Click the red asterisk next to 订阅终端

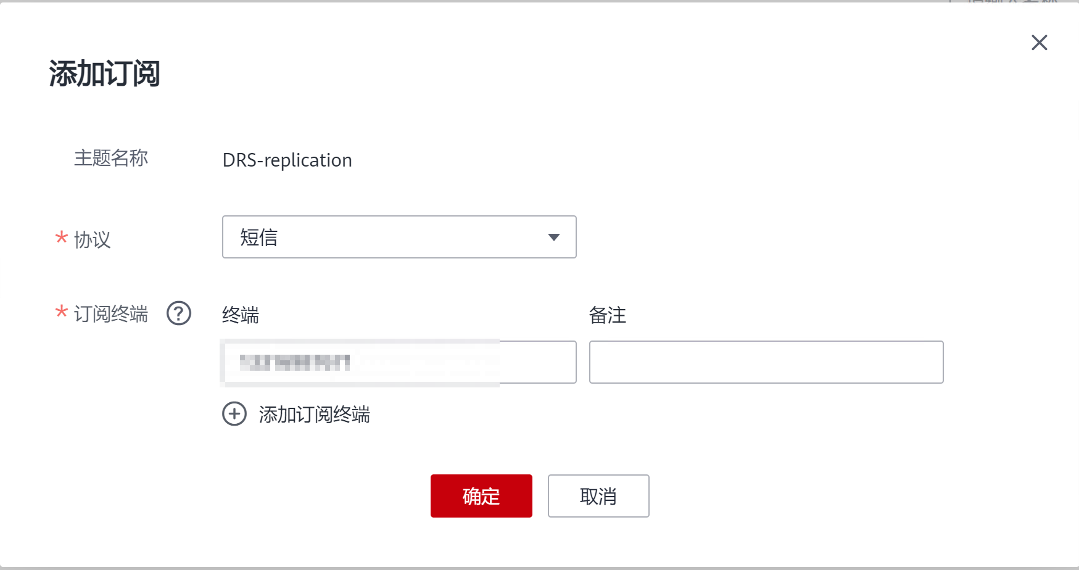[61, 312]
